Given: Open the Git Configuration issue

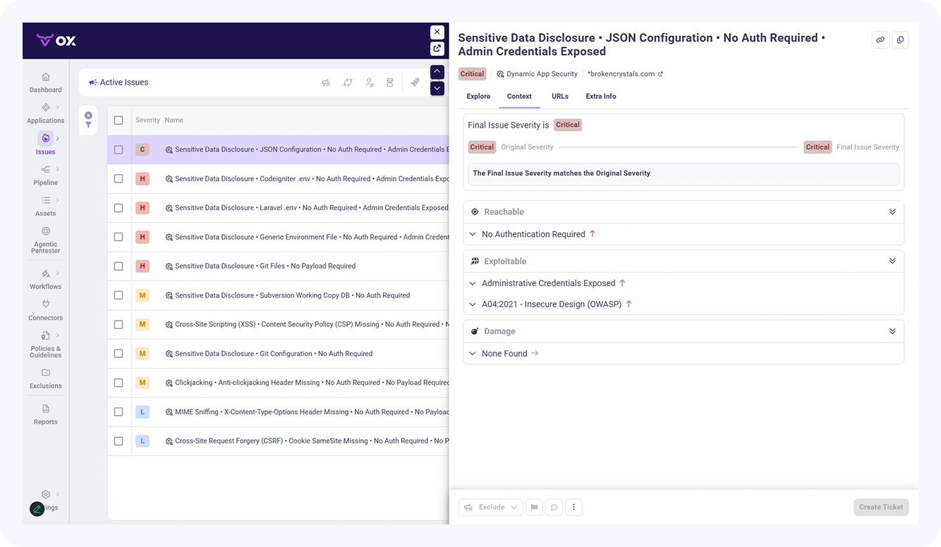Looking at the screenshot, I should (x=274, y=354).
